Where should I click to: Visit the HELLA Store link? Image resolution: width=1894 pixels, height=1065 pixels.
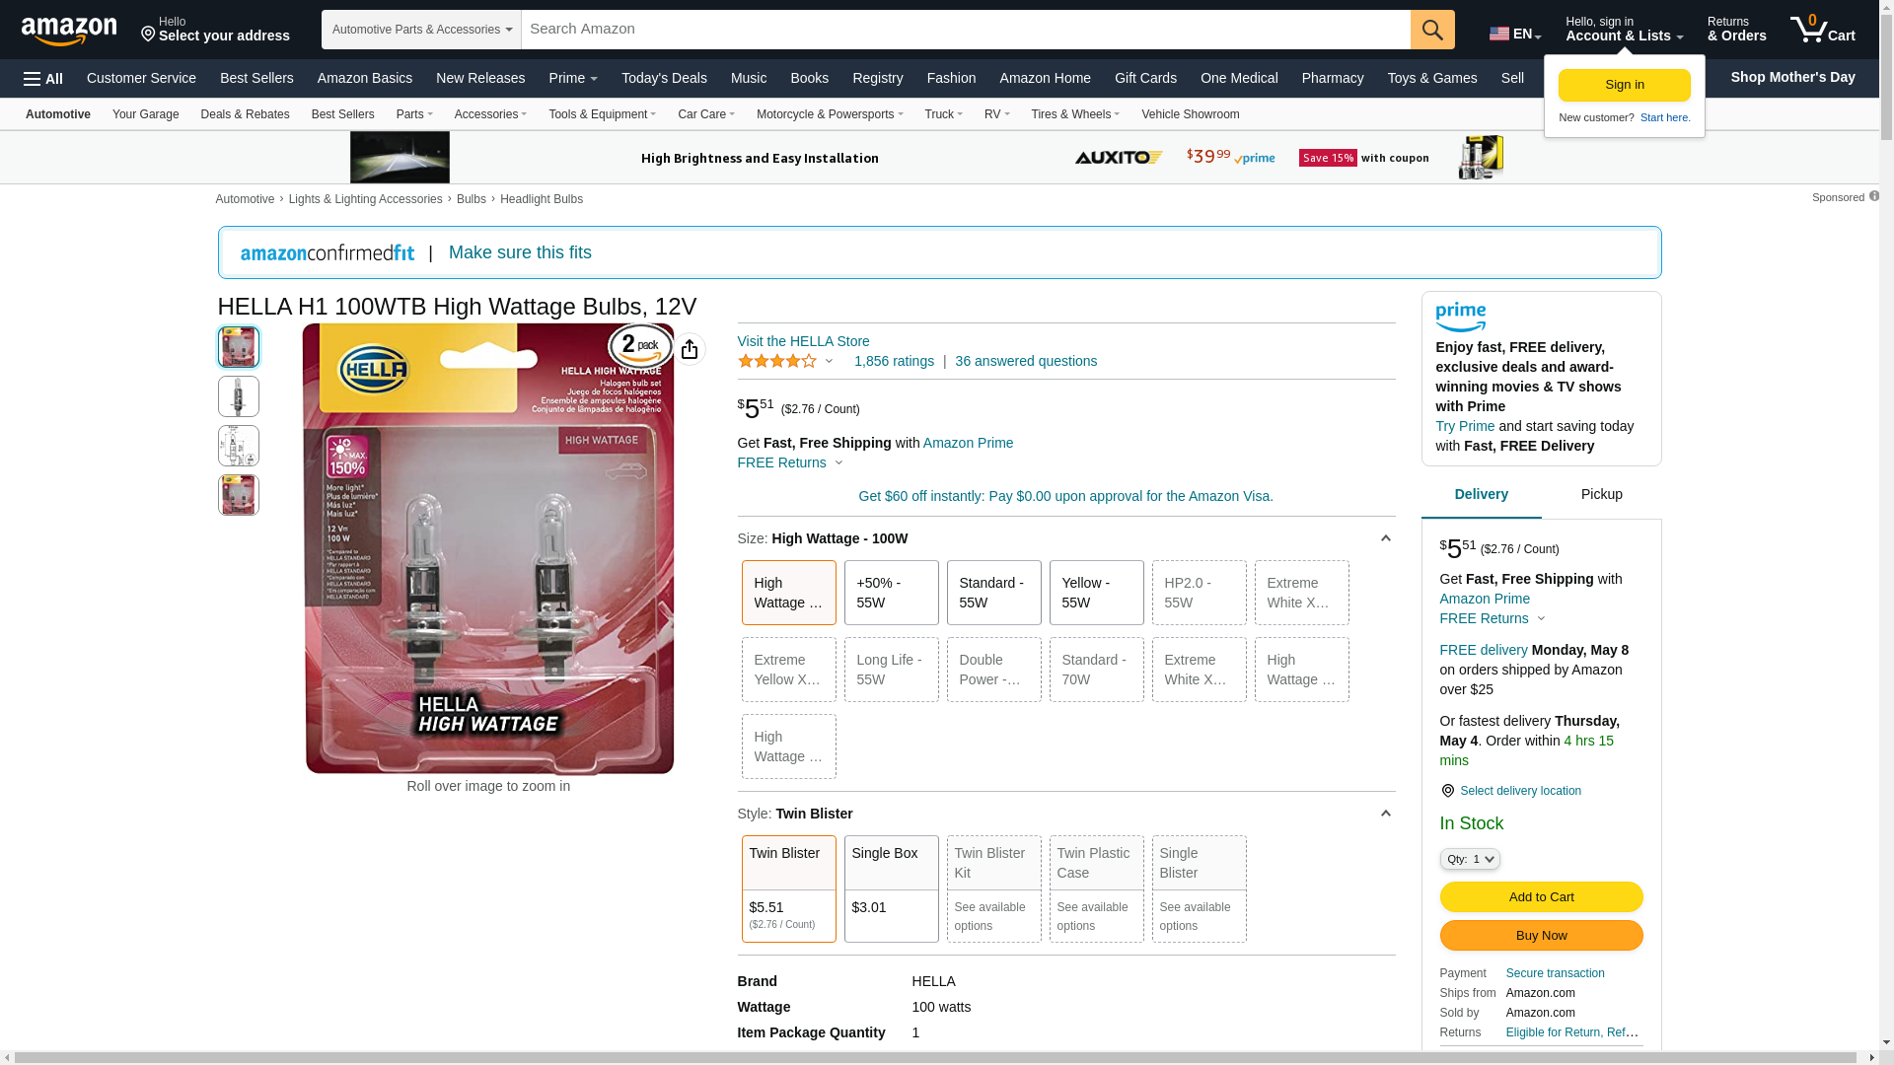coord(804,342)
